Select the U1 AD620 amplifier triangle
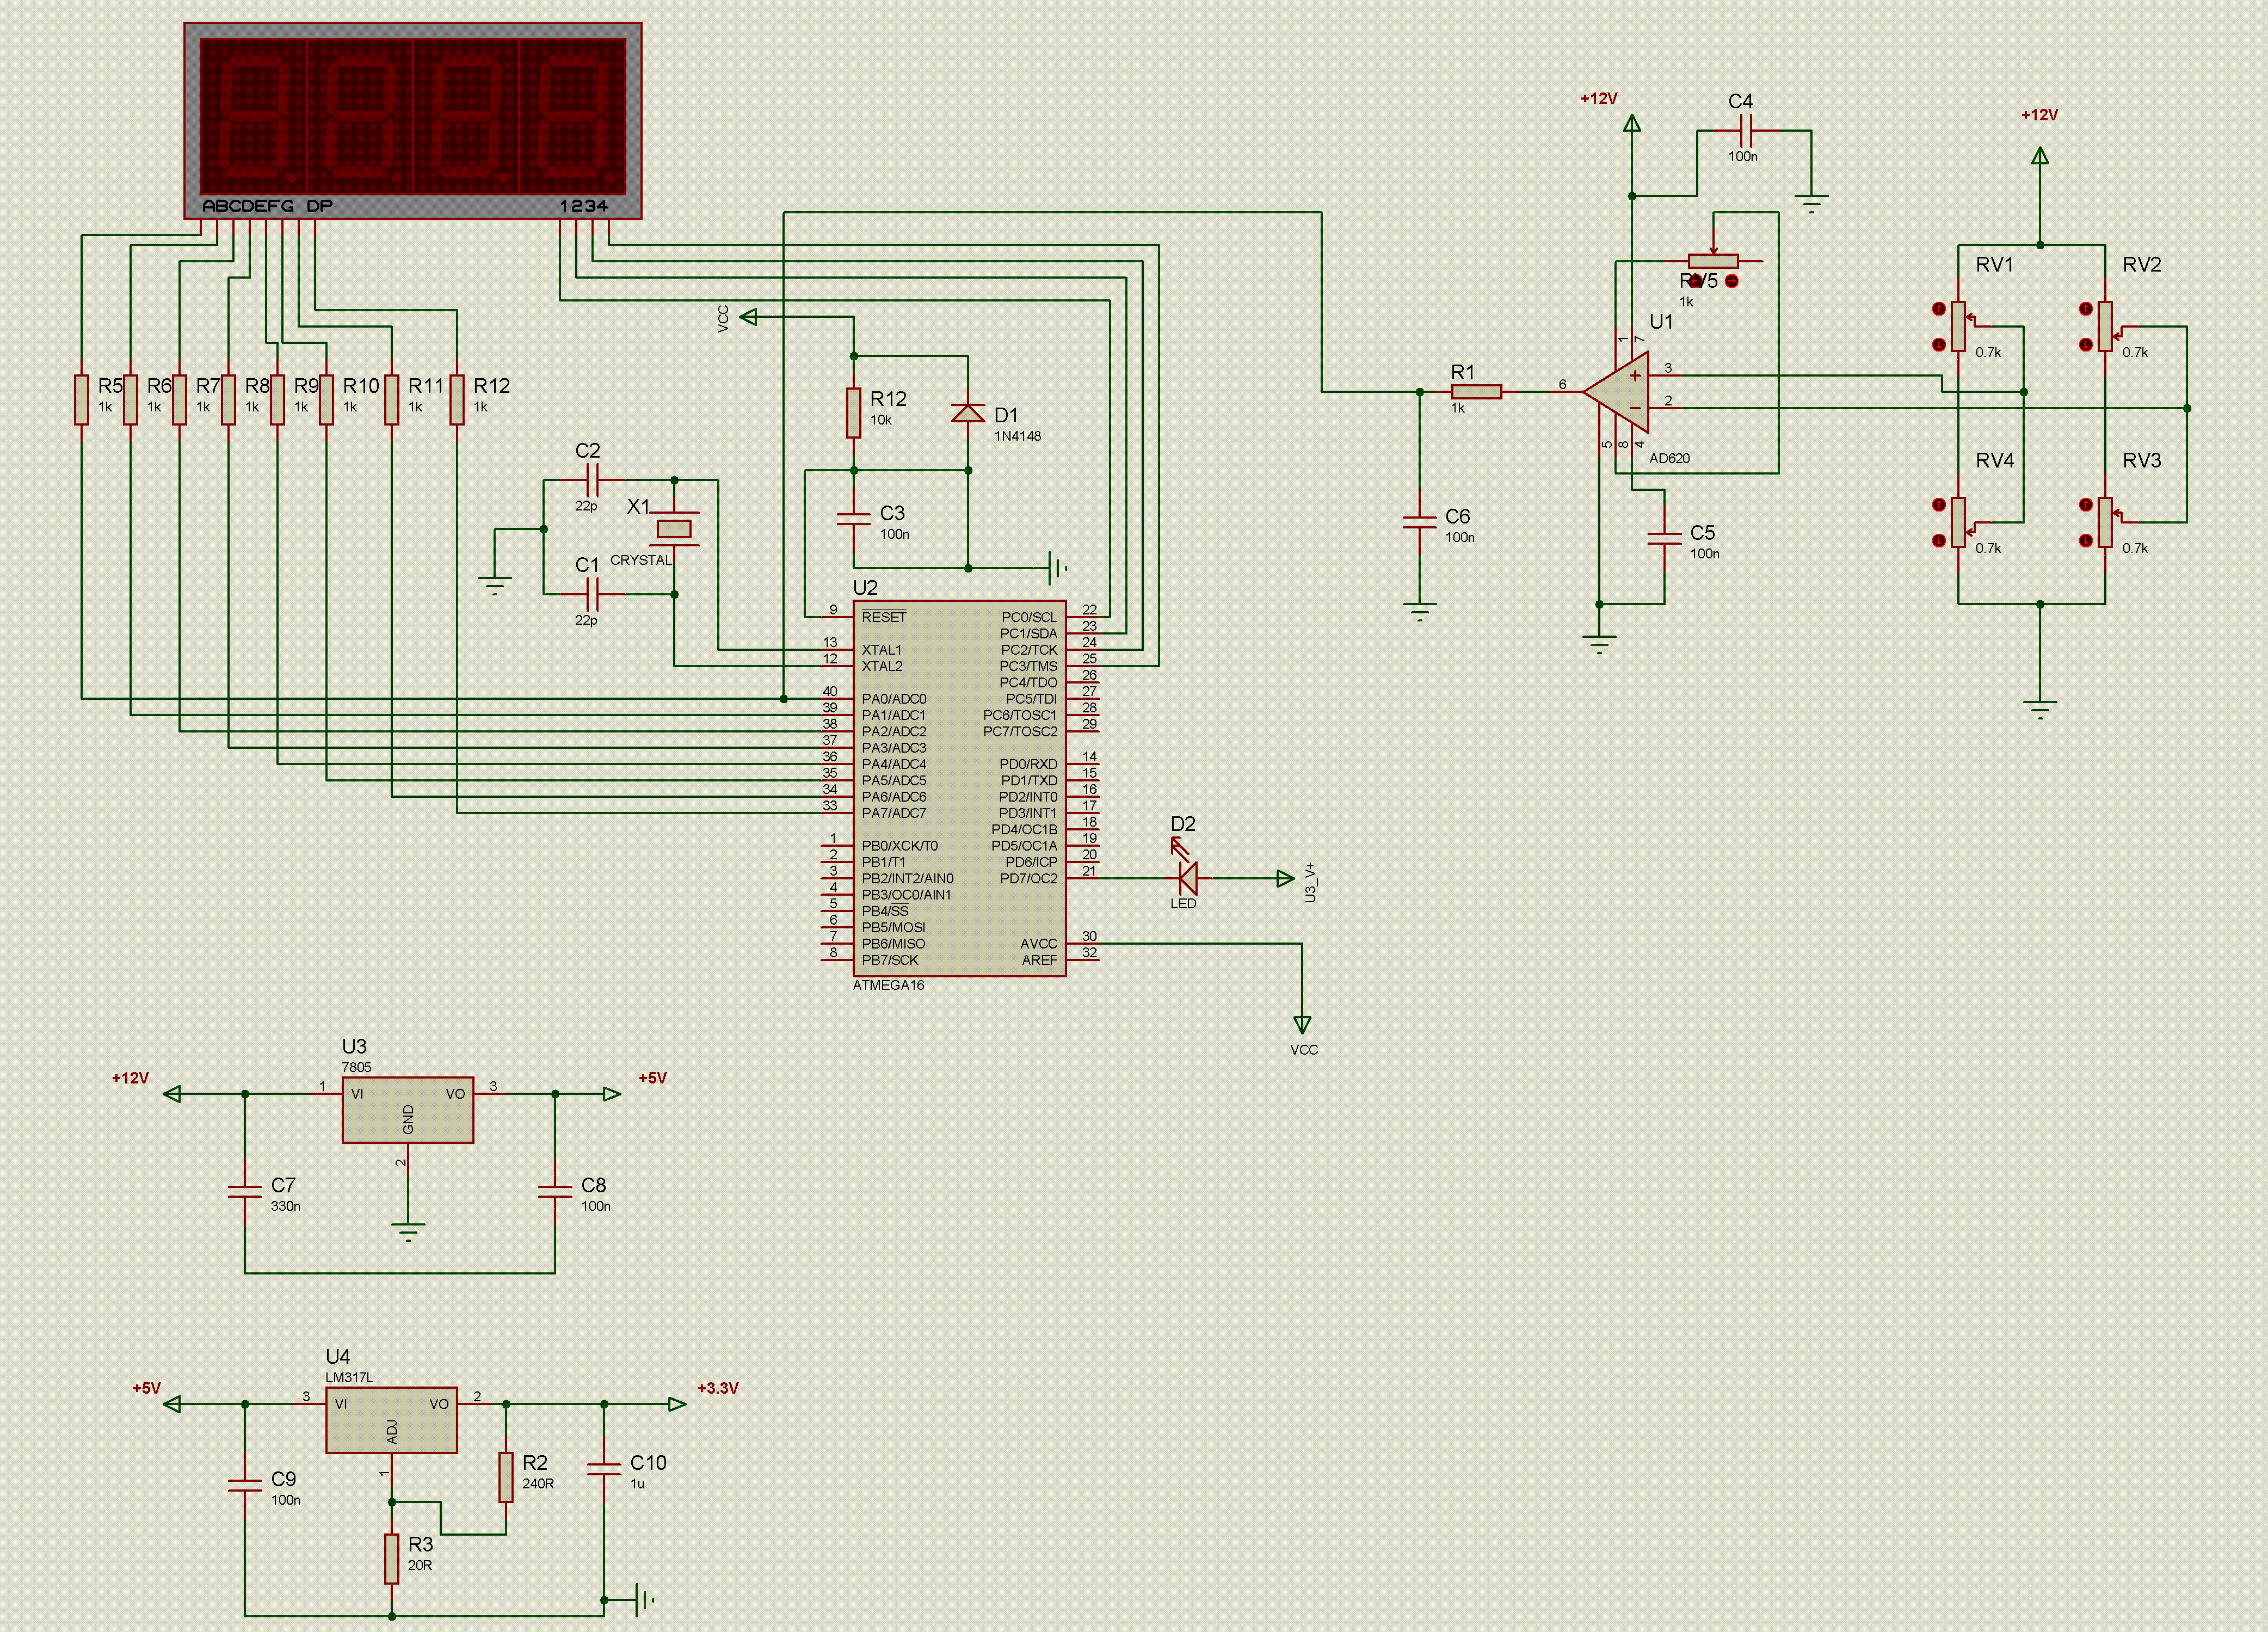The width and height of the screenshot is (2268, 1632). click(1616, 392)
